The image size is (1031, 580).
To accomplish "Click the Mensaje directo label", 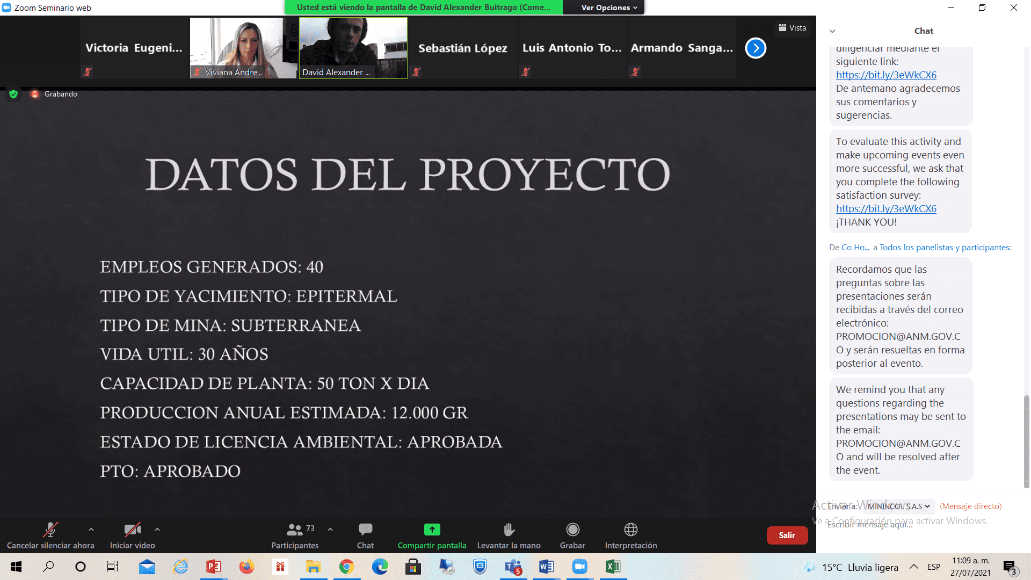I will coord(970,506).
